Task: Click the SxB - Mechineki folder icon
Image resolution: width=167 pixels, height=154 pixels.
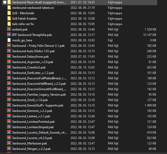Action: (x=9, y=13)
